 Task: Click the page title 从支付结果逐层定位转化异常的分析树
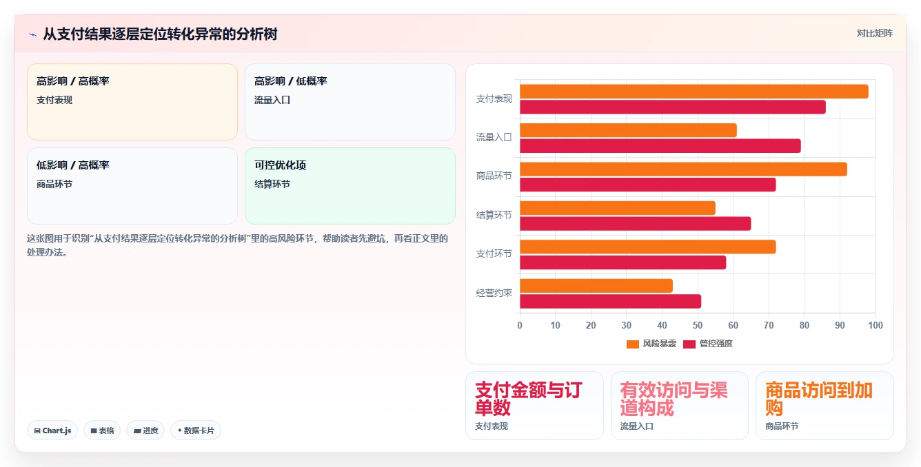[x=160, y=34]
